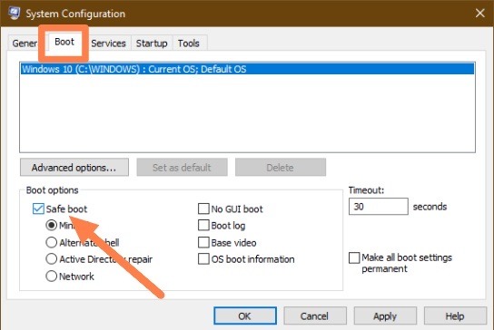The image size is (494, 330).
Task: Click the Set as default button
Action: [182, 168]
